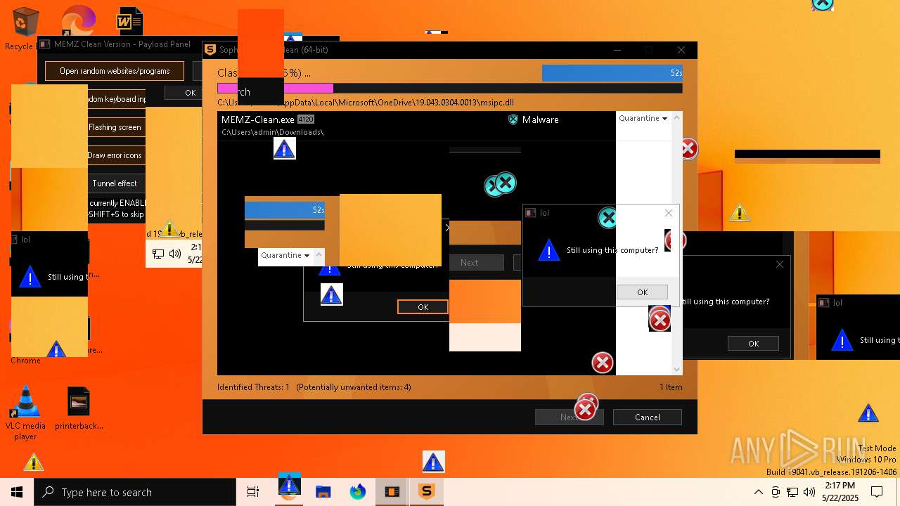Click the Sophos shield icon in the window title bar
900x506 pixels.
tap(210, 50)
